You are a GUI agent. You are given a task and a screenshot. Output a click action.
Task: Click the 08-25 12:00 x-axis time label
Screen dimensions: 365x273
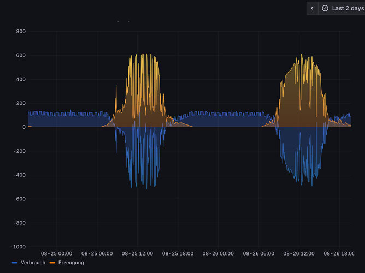pyautogui.click(x=137, y=253)
